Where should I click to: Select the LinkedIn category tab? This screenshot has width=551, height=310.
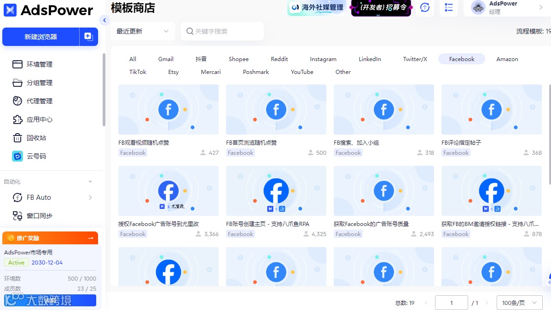pyautogui.click(x=370, y=59)
